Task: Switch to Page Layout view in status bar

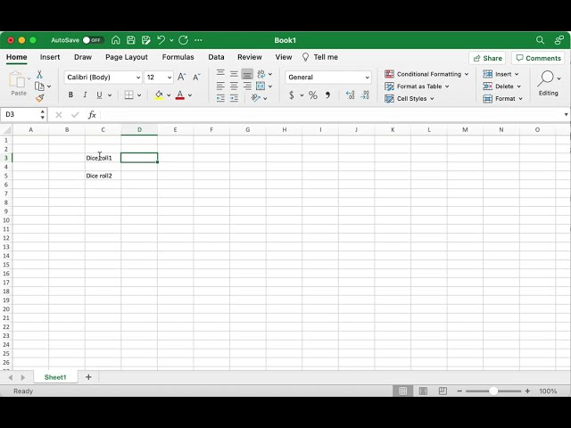Action: pos(423,391)
